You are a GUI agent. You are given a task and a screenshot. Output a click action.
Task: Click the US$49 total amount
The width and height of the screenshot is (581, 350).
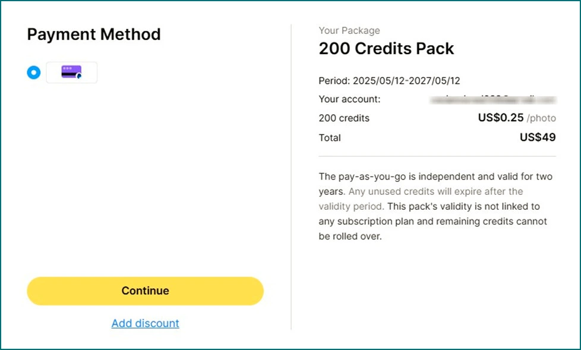[538, 137]
